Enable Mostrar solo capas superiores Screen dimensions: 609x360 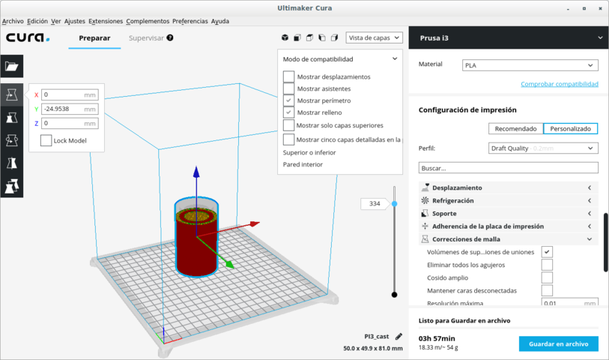[288, 125]
